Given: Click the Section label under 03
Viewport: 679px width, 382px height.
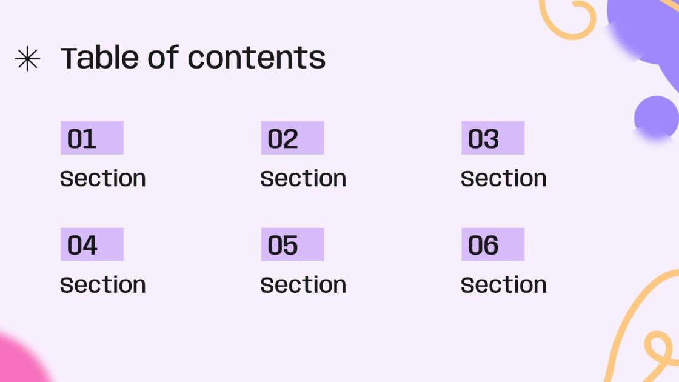Looking at the screenshot, I should pos(504,178).
